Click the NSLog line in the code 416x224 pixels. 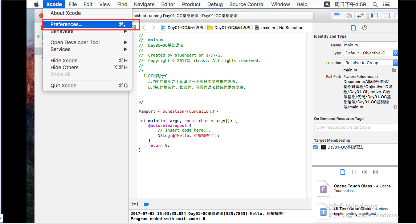coord(188,136)
